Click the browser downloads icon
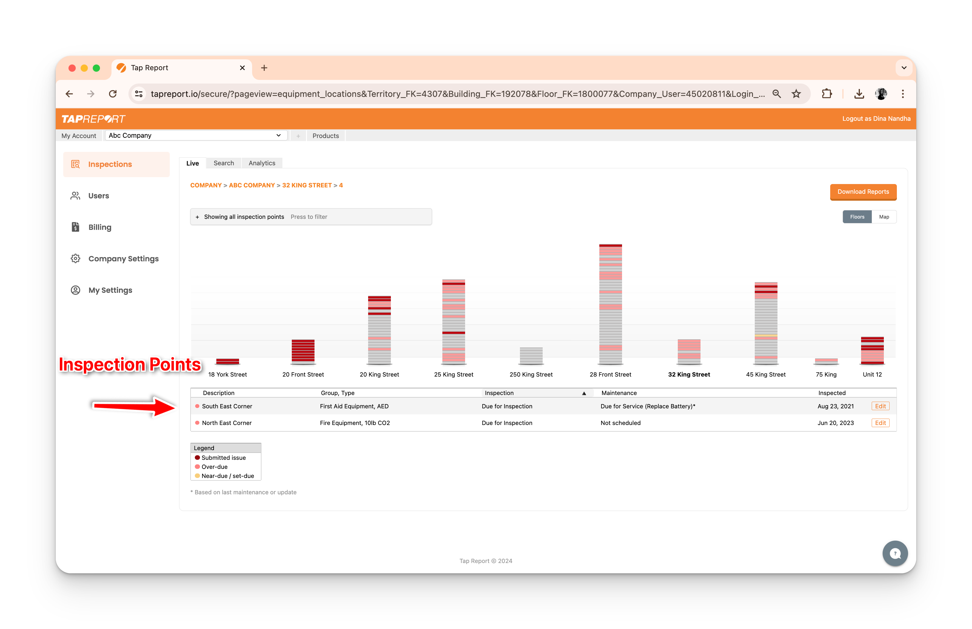 859,94
